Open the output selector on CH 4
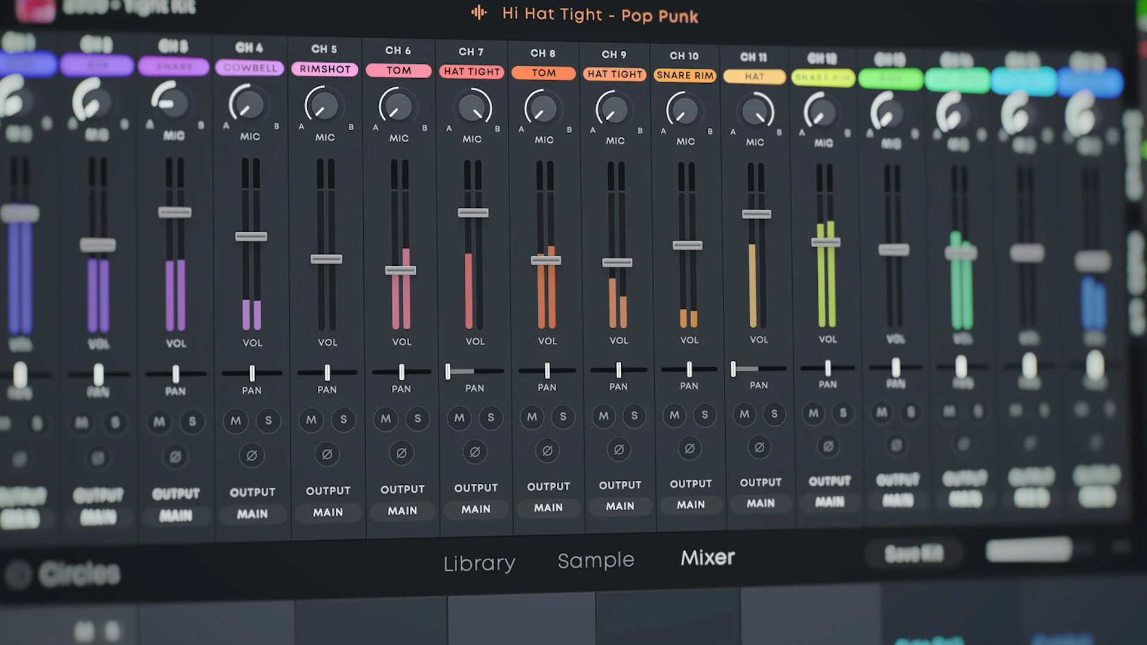The height and width of the screenshot is (645, 1147). tap(253, 514)
